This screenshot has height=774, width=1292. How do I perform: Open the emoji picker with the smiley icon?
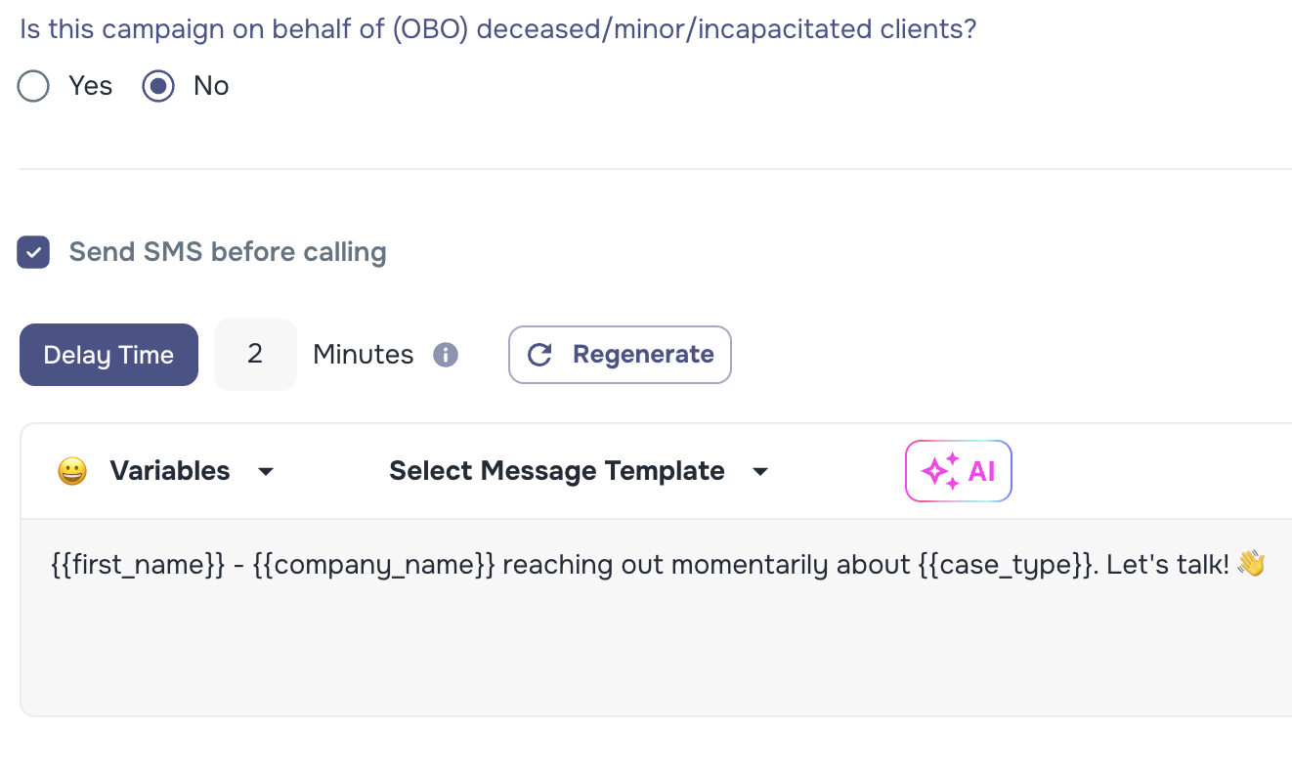point(72,470)
